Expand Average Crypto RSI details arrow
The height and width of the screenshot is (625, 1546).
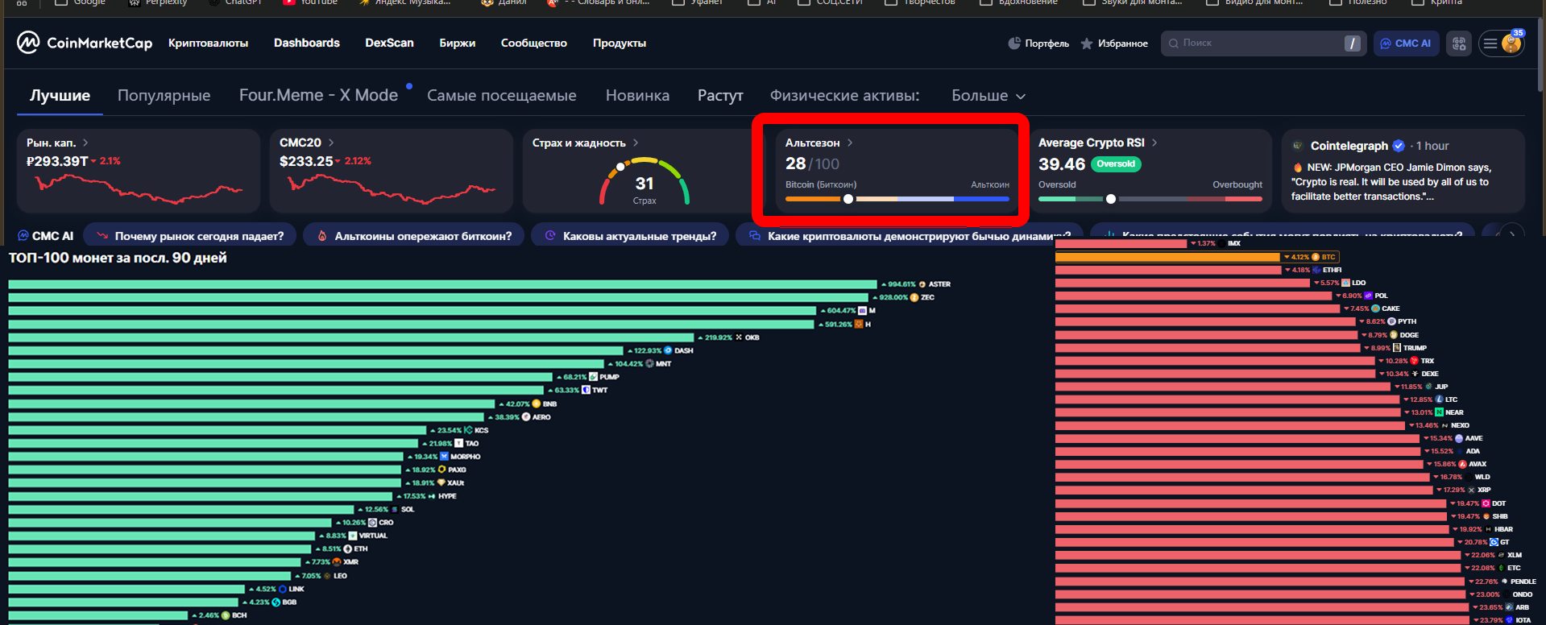[x=1154, y=143]
